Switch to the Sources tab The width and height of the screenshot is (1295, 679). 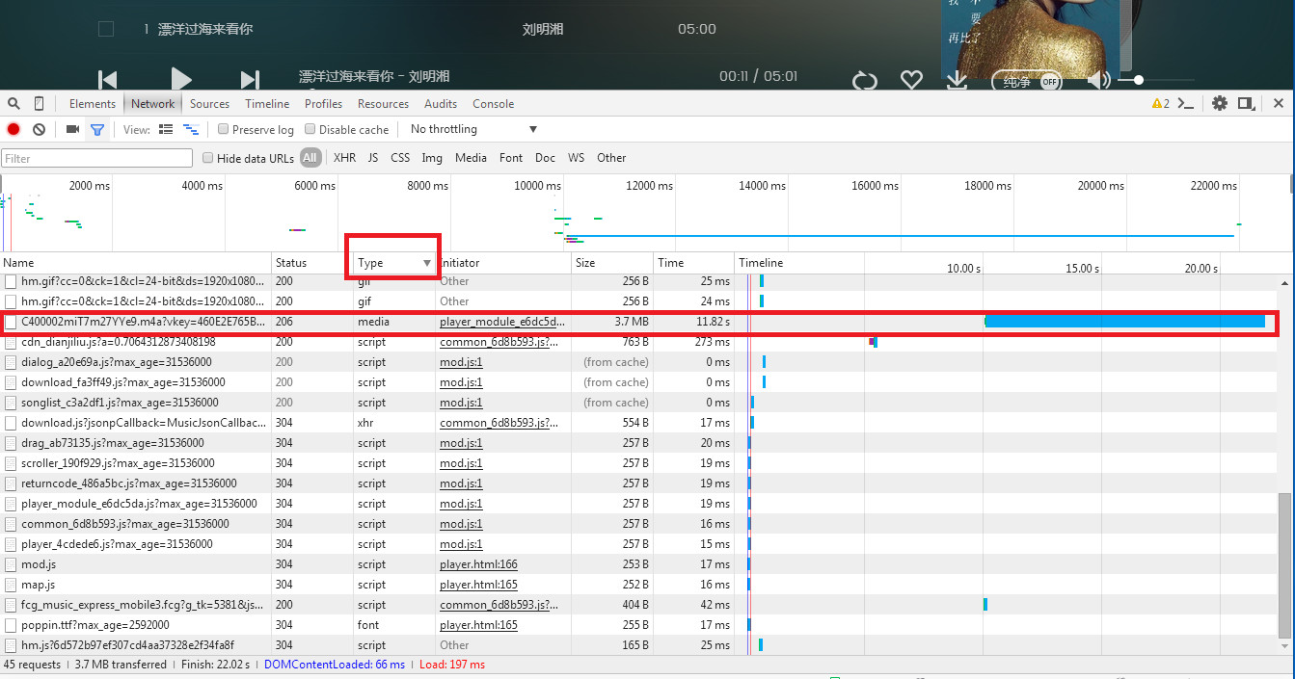(209, 104)
